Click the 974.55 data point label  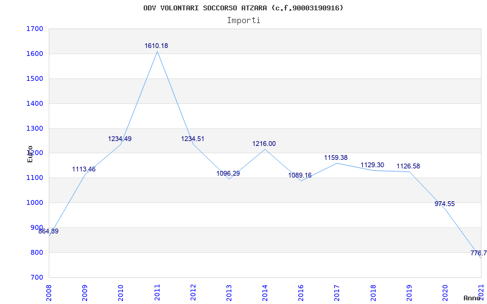444,204
